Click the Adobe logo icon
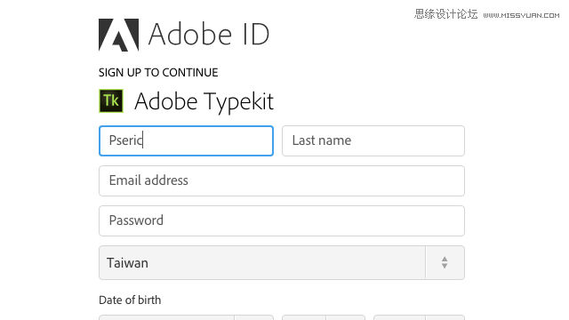 (118, 35)
